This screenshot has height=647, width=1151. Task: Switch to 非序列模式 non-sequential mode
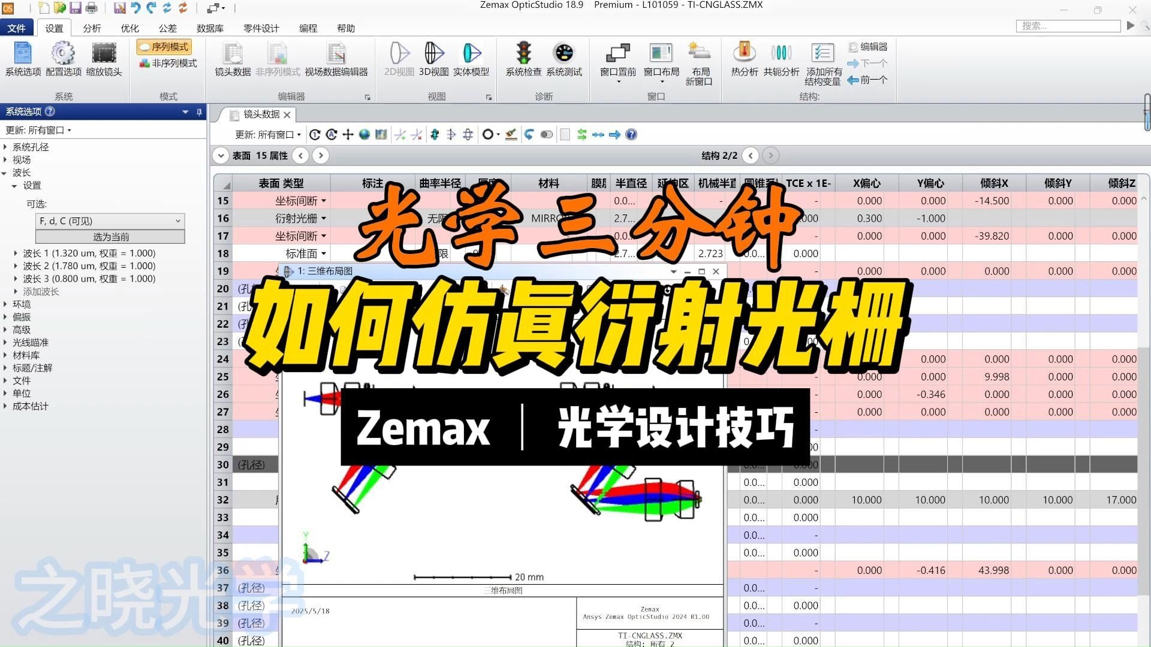167,63
